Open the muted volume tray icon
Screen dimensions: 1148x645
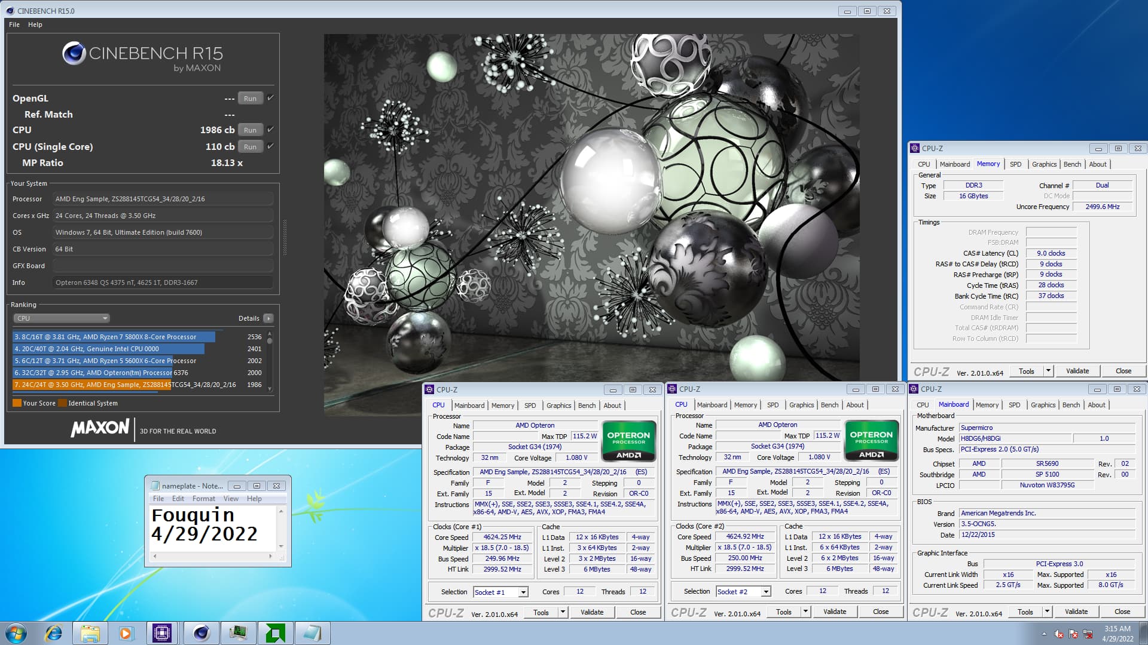click(1059, 634)
